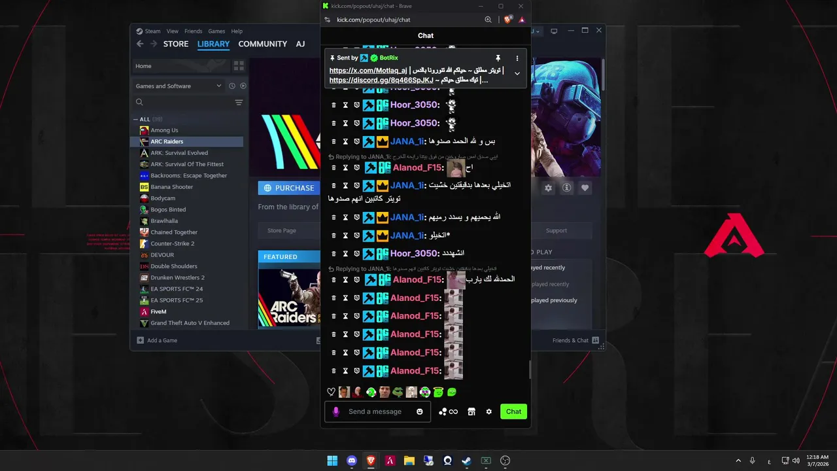This screenshot has width=837, height=471.
Task: Open the emoji picker in message box
Action: [x=420, y=411]
